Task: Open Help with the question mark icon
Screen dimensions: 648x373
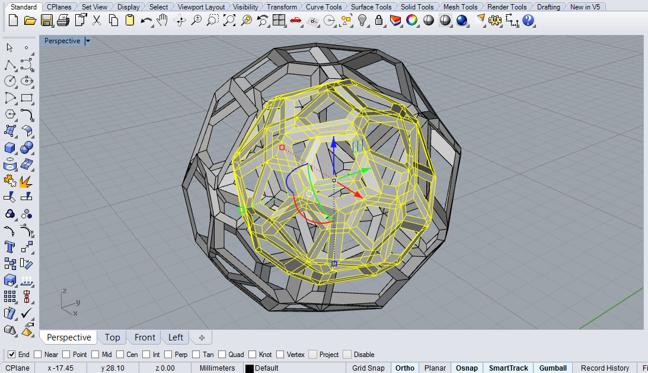Action: point(528,20)
